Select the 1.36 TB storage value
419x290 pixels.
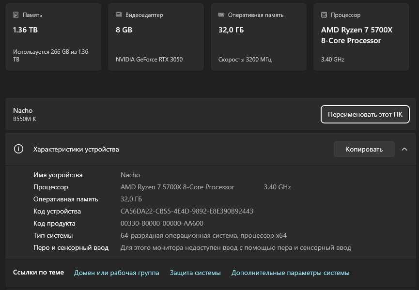point(25,30)
